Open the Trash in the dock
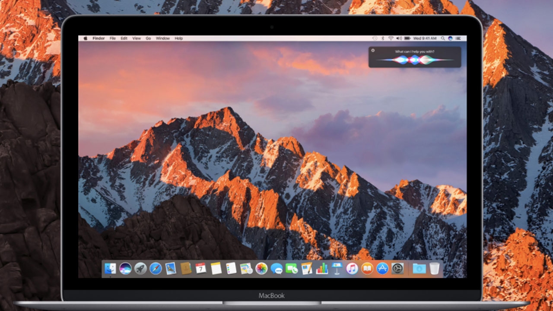Viewport: 553px width, 311px height. [434, 268]
